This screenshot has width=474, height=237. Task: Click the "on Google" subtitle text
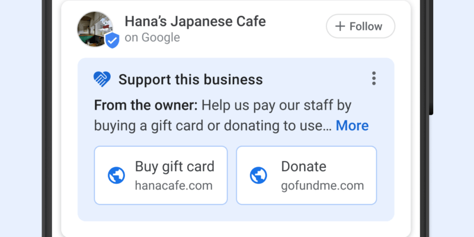coord(152,38)
